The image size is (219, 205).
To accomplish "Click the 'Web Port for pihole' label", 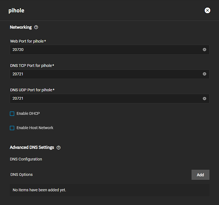I will pos(28,41).
